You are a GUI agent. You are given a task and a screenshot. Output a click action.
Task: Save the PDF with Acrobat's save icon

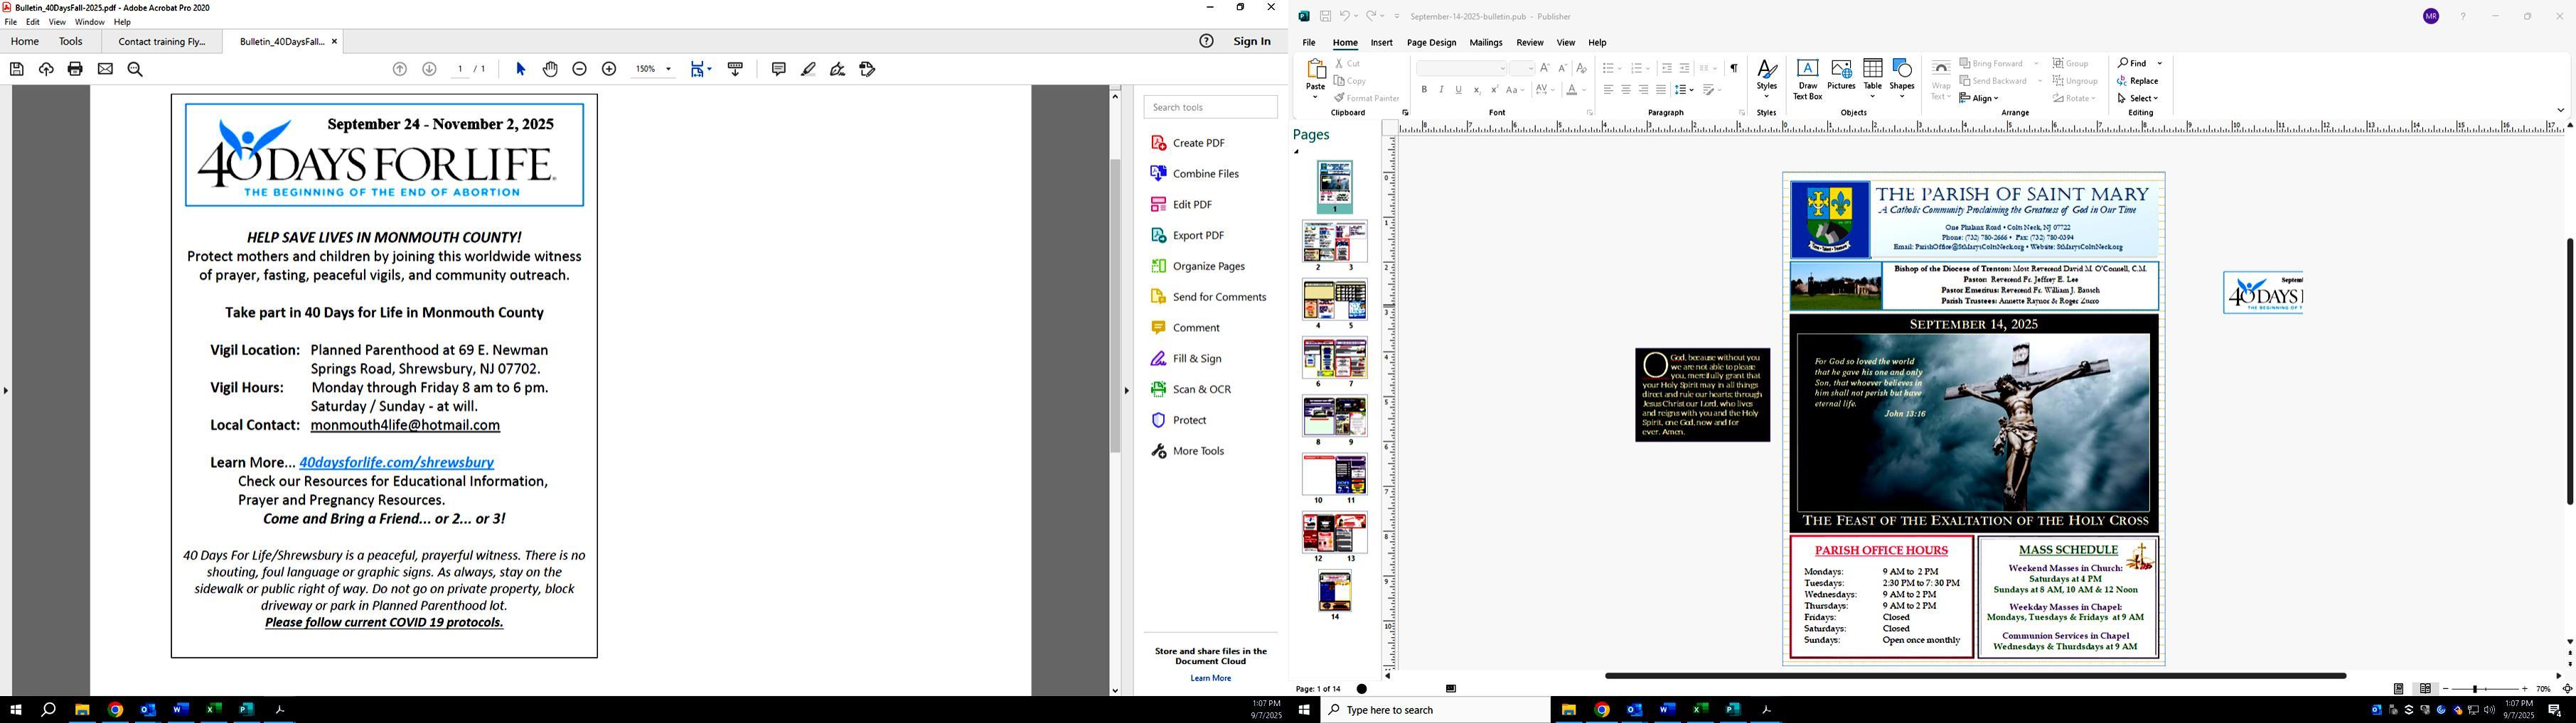click(17, 69)
